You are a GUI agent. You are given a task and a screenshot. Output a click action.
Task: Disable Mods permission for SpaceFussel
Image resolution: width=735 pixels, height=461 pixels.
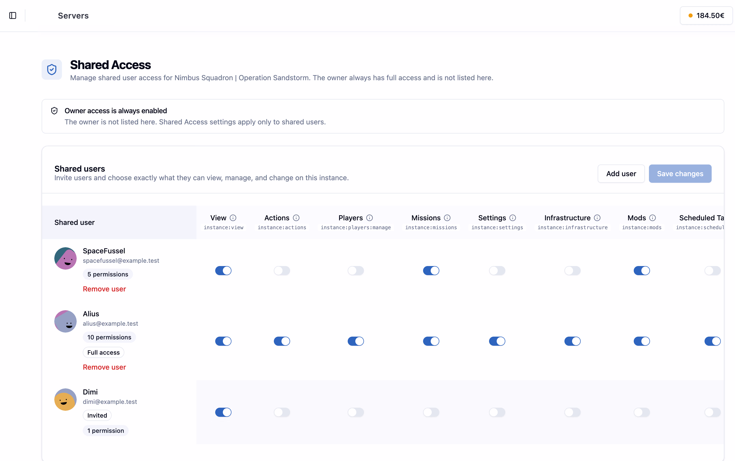click(642, 270)
